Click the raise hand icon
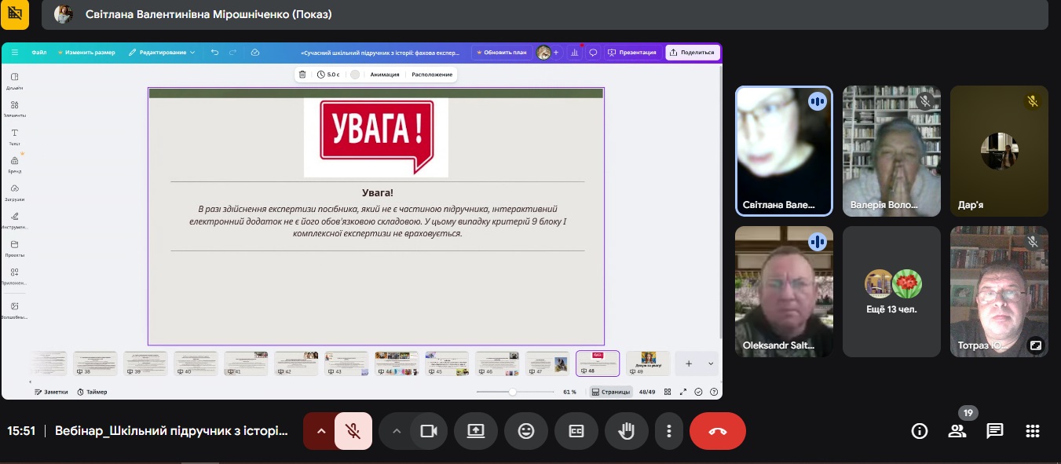This screenshot has width=1061, height=464. click(x=626, y=431)
